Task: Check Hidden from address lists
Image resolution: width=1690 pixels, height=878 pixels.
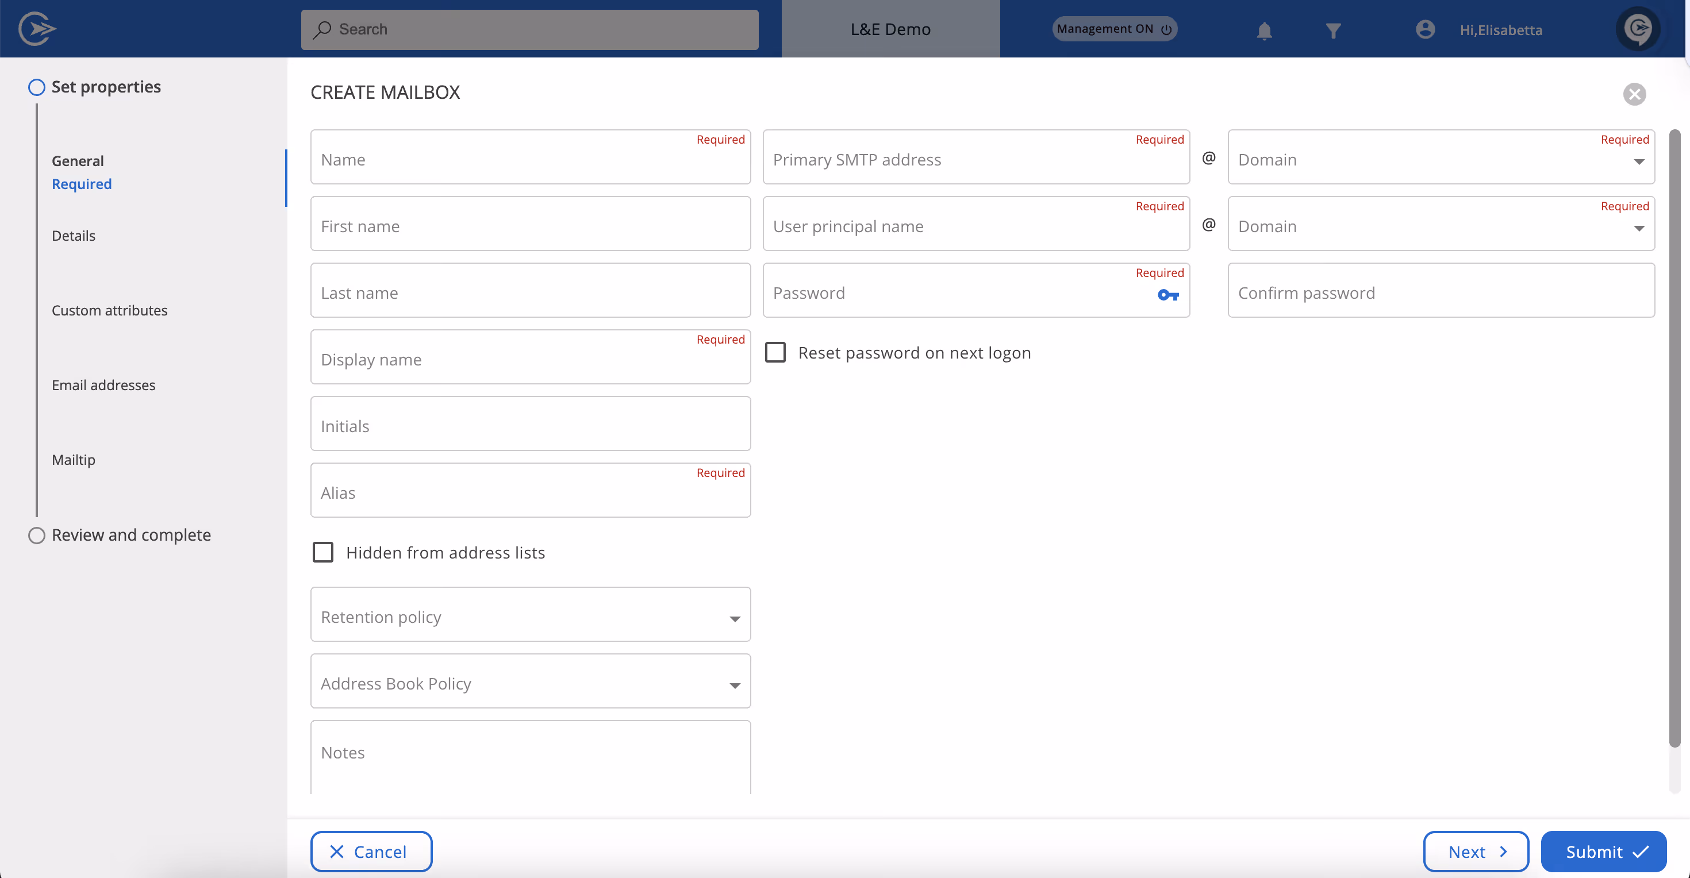Action: pyautogui.click(x=323, y=552)
